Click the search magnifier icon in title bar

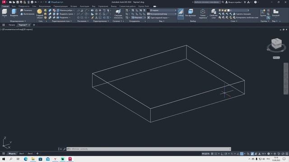click(223, 2)
